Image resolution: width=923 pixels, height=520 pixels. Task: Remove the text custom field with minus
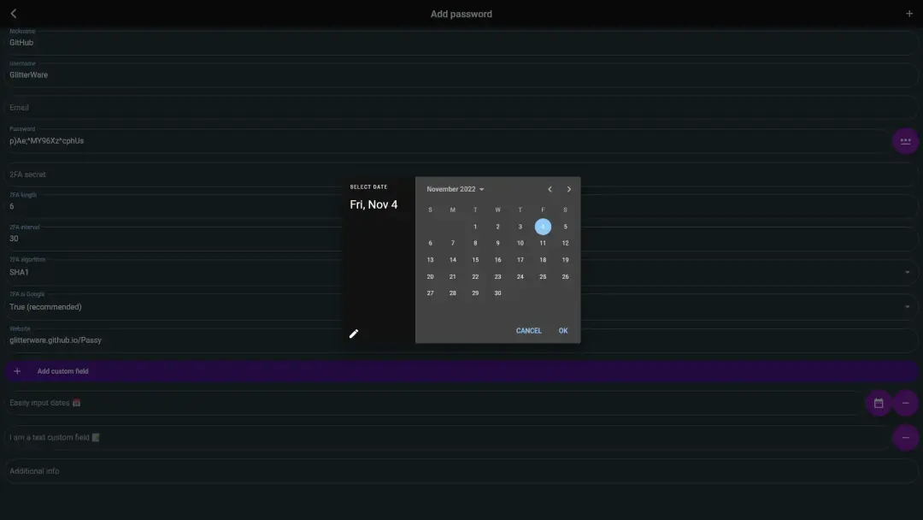[x=905, y=438]
